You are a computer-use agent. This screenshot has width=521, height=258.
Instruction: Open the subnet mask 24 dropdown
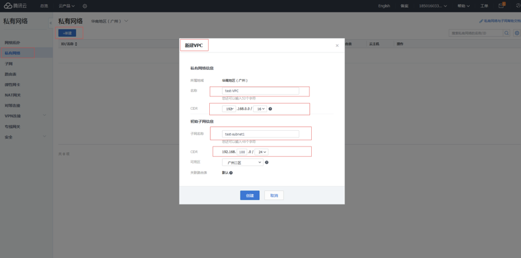pos(261,152)
